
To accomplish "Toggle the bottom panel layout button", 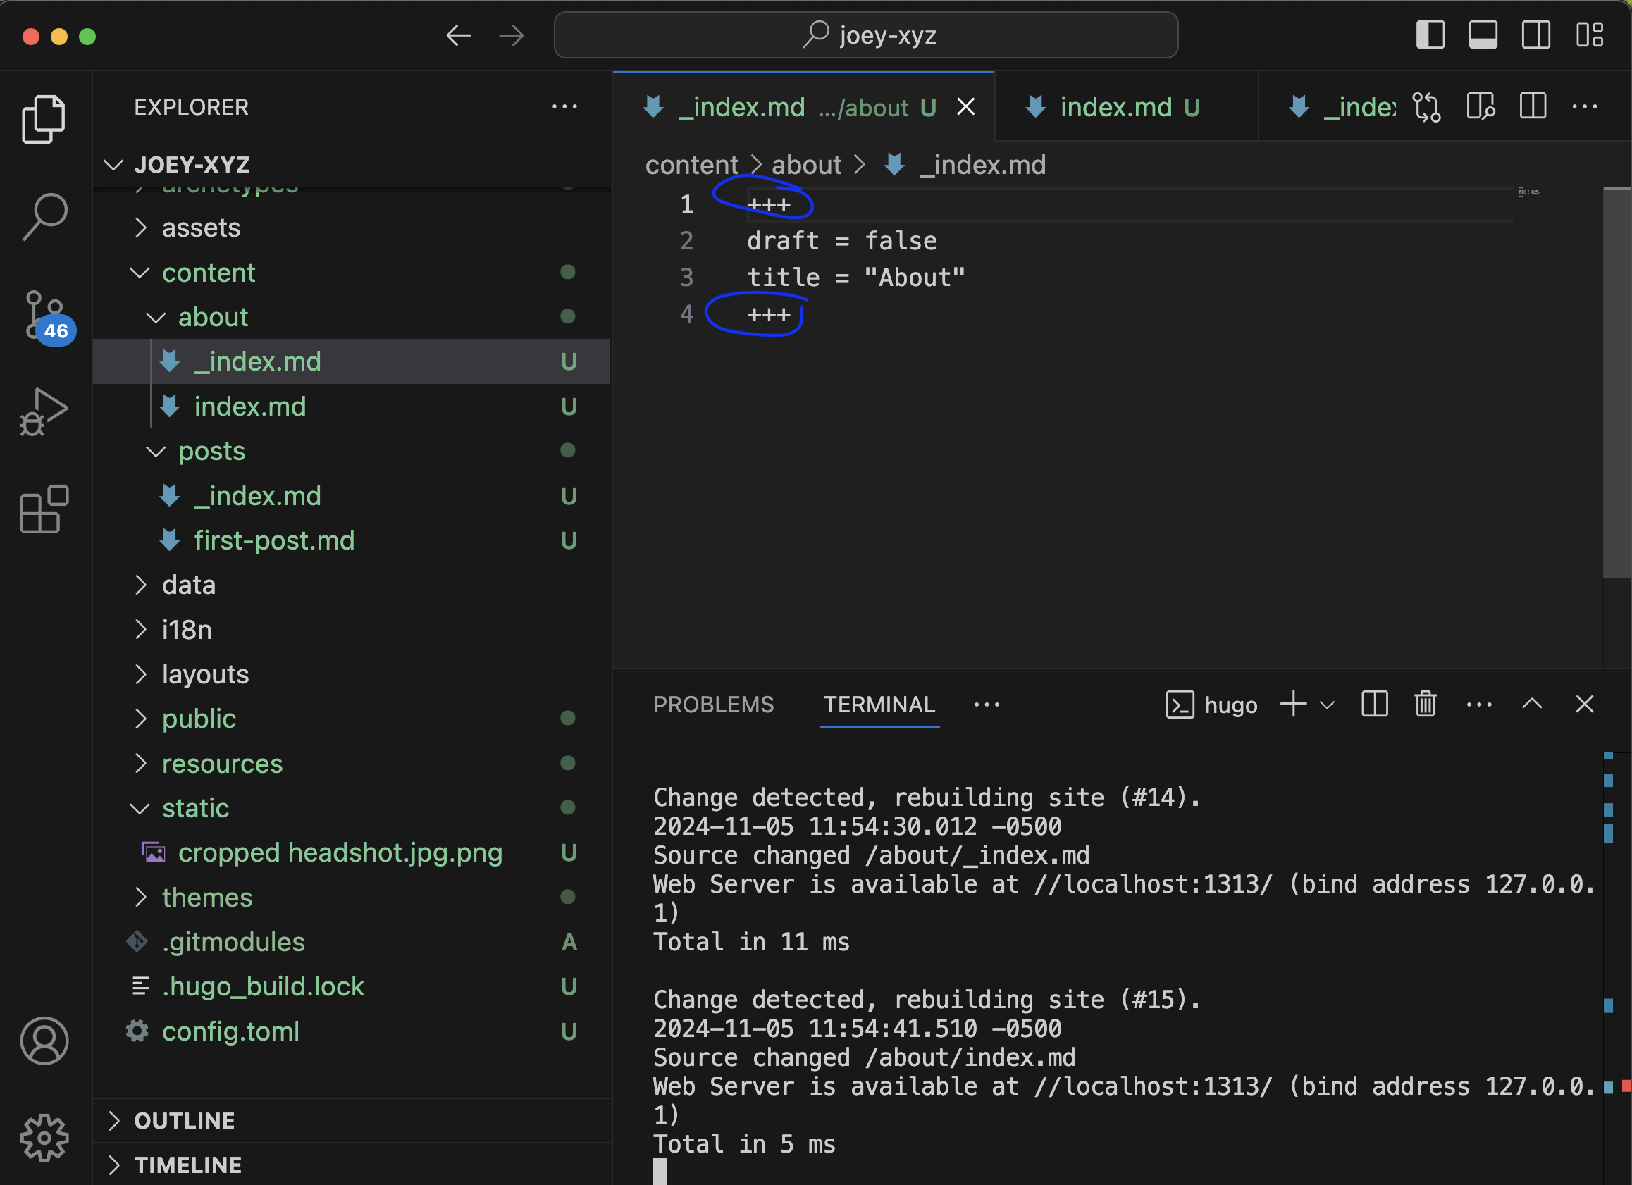I will click(x=1483, y=35).
